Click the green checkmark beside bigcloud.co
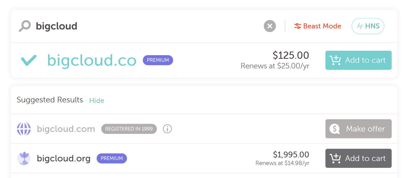 click(29, 60)
